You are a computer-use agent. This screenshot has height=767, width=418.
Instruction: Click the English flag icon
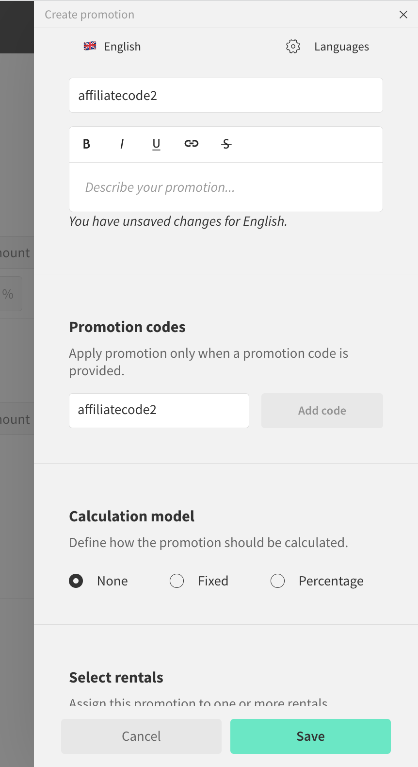tap(90, 46)
